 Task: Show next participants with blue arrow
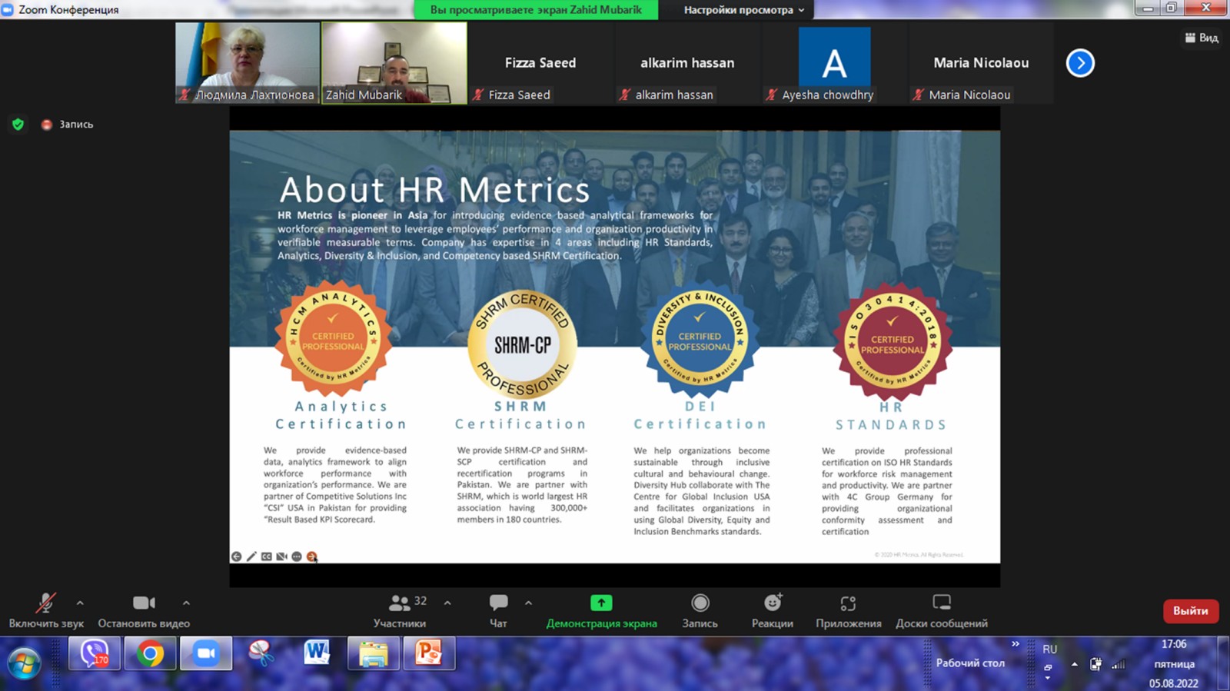(x=1080, y=63)
